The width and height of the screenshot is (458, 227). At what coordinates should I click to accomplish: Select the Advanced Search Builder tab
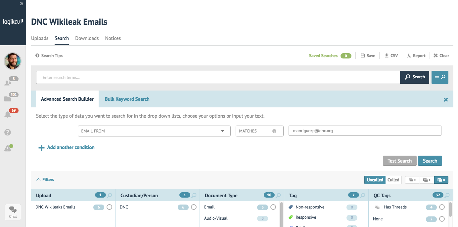[68, 99]
